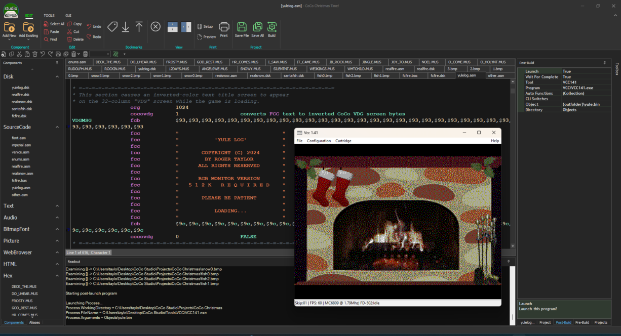Open the Toolbox side tab

pos(616,69)
